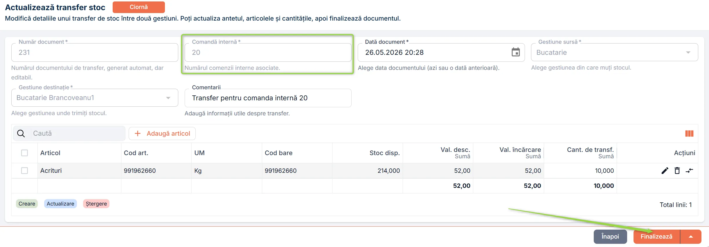Click Adaugă articol button

coord(162,133)
